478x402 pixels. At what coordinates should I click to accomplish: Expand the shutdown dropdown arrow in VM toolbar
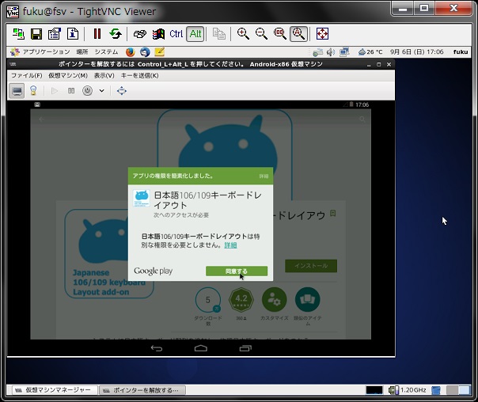(x=102, y=90)
